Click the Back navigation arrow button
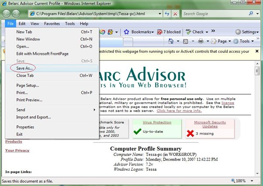Screen dimensions: 263x186 point(7,14)
